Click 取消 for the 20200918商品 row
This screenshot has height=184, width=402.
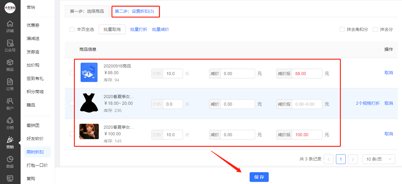(389, 73)
